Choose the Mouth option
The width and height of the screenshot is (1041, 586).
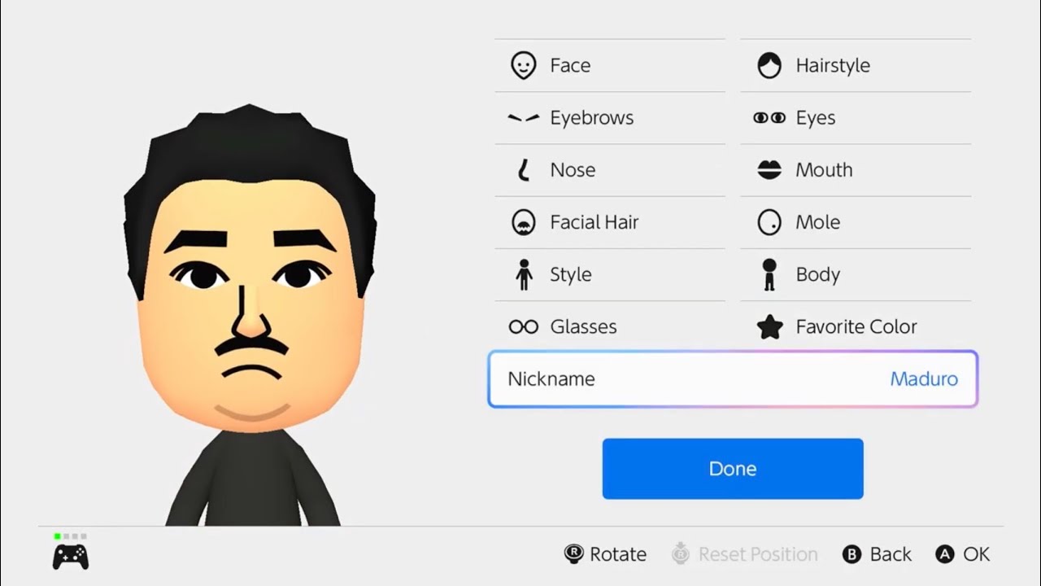(856, 170)
